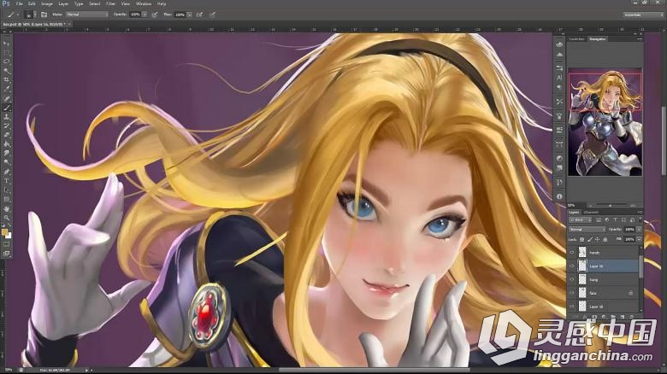
Task: Open the Character panel from the dock
Action: (x=559, y=78)
